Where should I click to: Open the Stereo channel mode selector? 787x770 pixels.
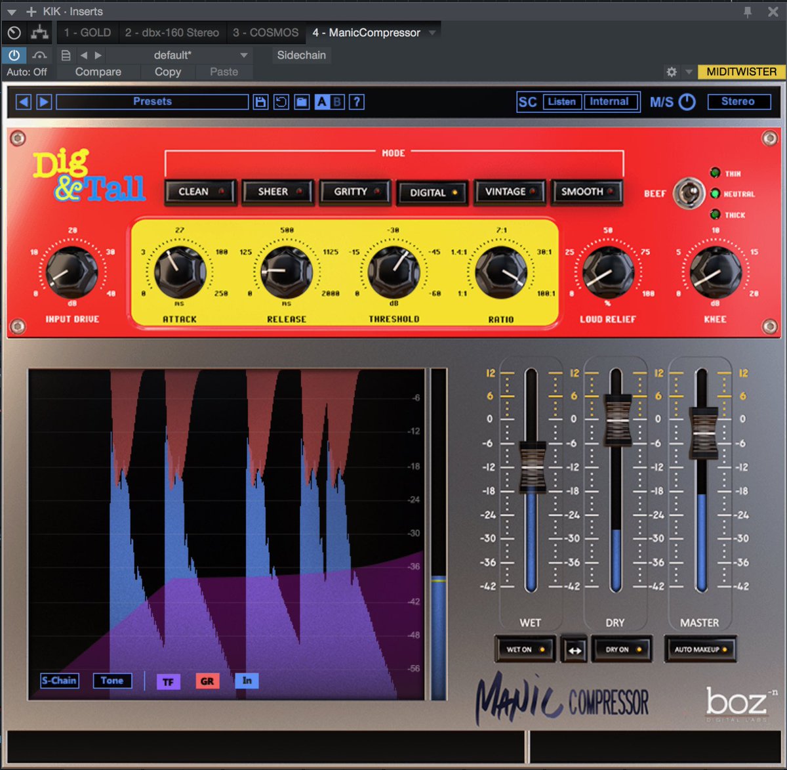click(x=738, y=102)
